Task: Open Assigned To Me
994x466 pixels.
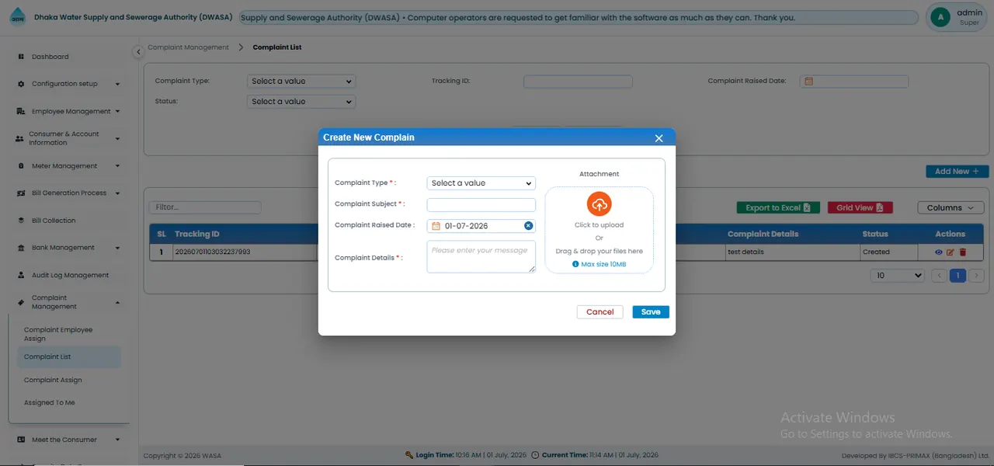Action: [x=50, y=403]
